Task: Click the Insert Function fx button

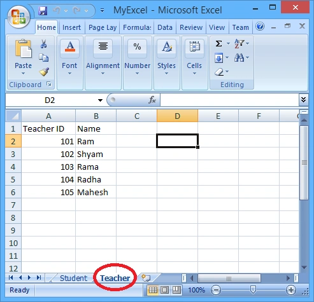Action: point(152,100)
